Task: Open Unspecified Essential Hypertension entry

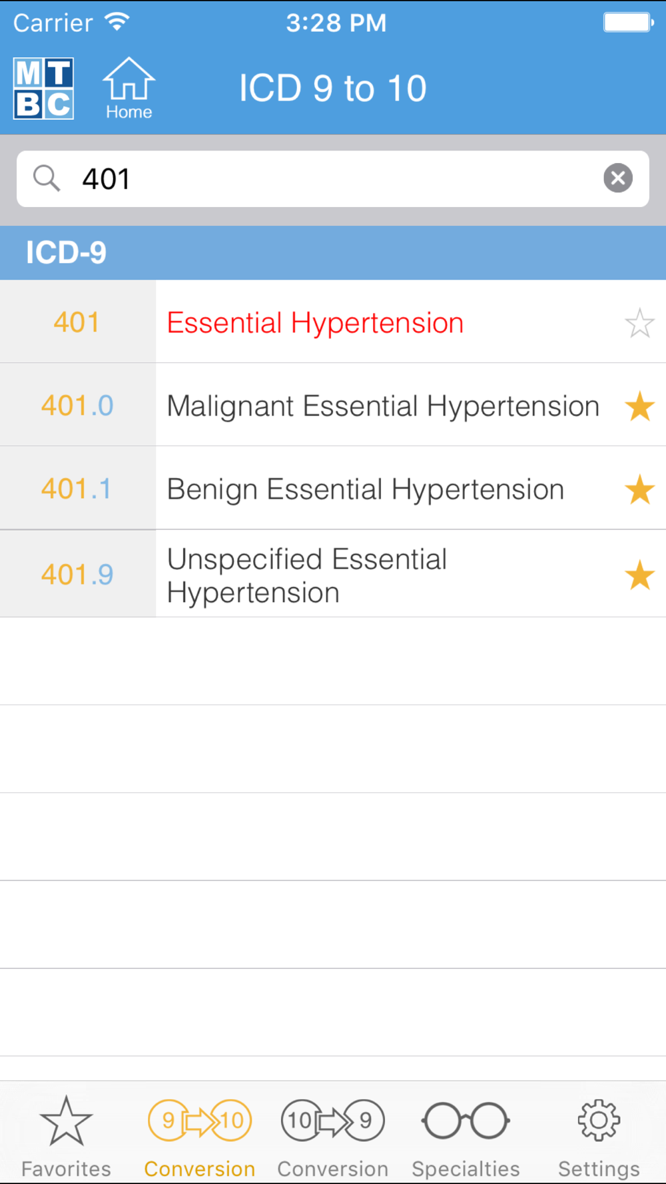Action: [x=306, y=575]
